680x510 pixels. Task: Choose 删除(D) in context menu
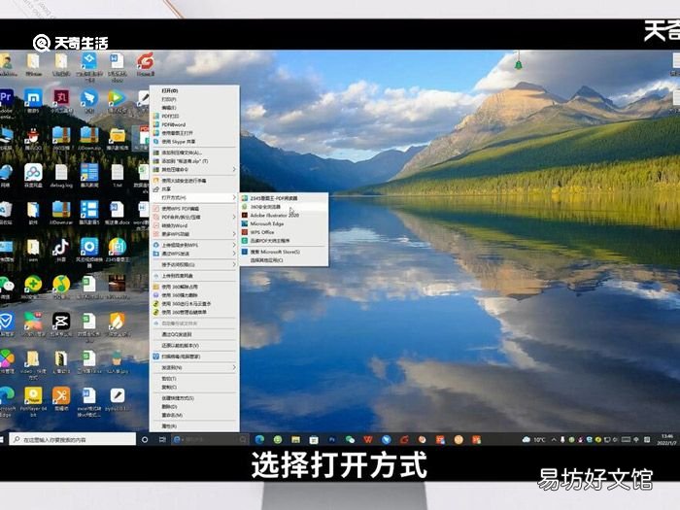194,407
